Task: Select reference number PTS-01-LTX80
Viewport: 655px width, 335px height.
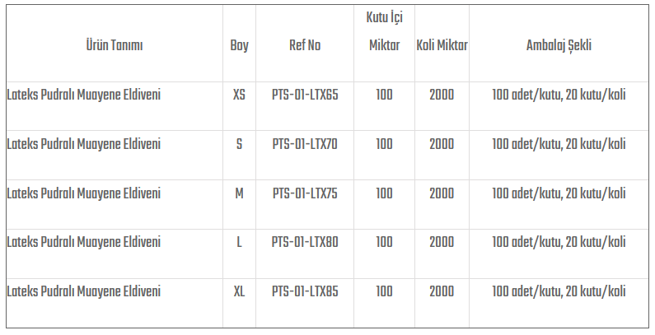Action: pos(305,242)
